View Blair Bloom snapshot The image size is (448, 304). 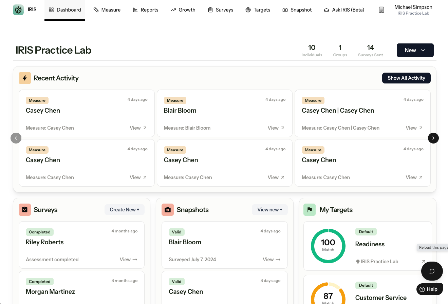[272, 260]
